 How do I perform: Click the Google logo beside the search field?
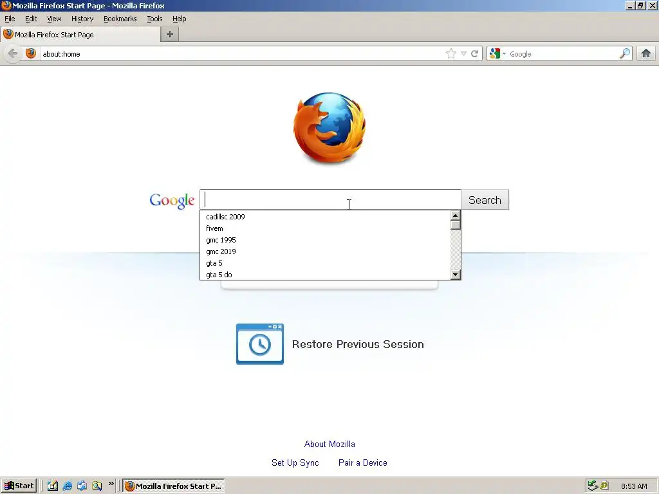click(172, 201)
